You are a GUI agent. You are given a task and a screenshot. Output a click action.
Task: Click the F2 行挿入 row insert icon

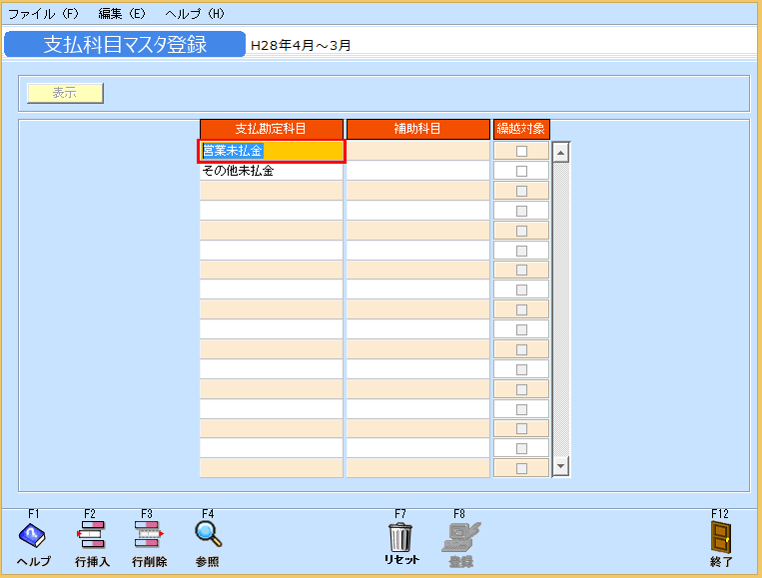click(x=91, y=535)
